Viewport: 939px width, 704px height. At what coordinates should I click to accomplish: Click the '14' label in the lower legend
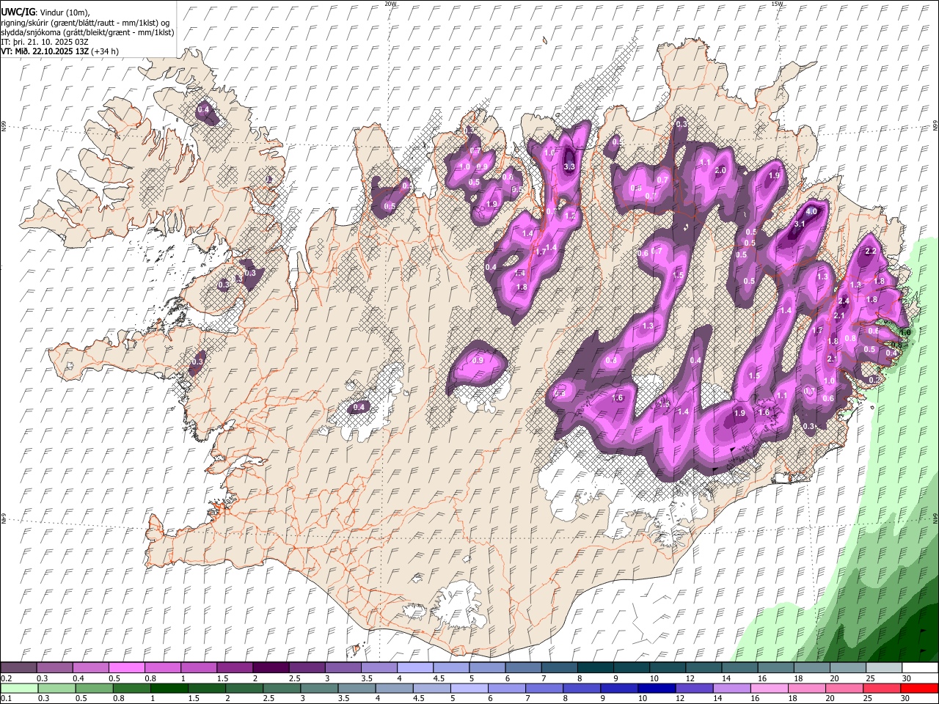point(717,699)
